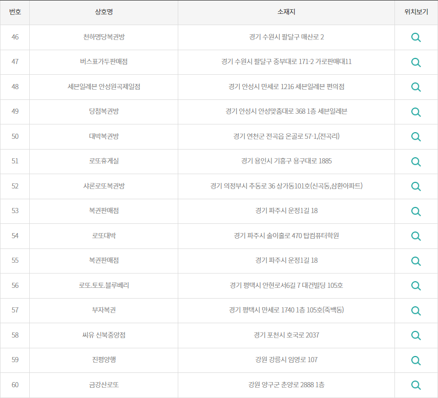Show location of 대박복권방 in 연천군
Viewport: 438px width, 398px height.
(x=416, y=137)
